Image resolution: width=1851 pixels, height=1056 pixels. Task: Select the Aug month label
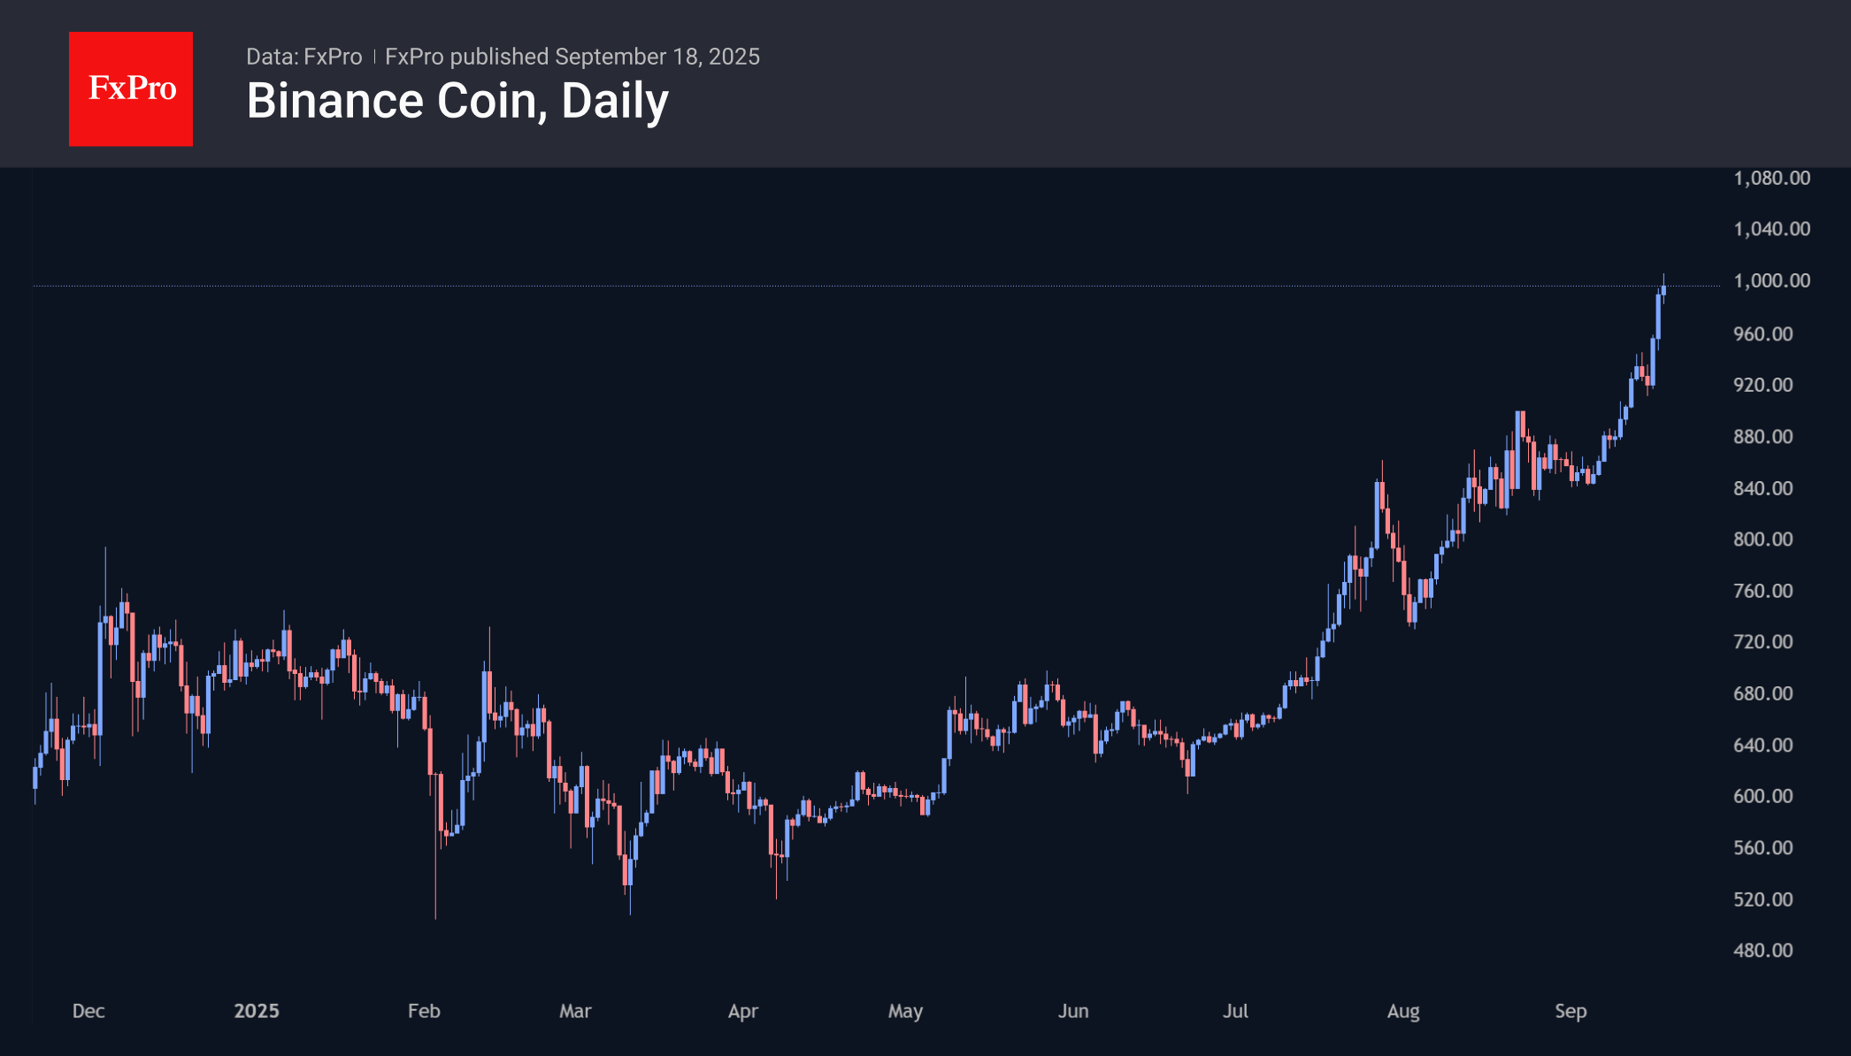(1403, 1011)
